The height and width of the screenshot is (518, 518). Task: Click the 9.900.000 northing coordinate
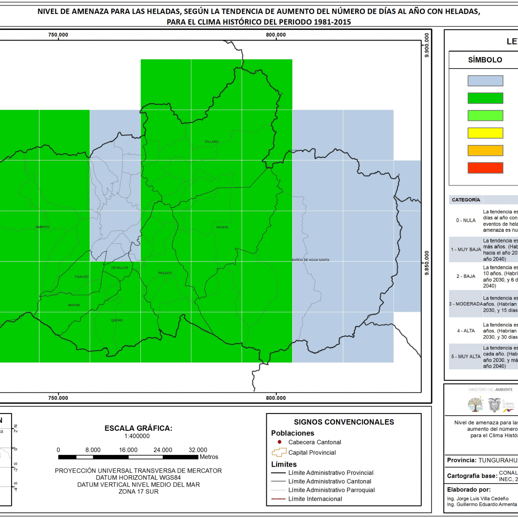point(427,45)
